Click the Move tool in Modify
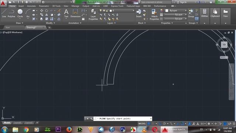This screenshot has width=236, height=133. [42, 11]
